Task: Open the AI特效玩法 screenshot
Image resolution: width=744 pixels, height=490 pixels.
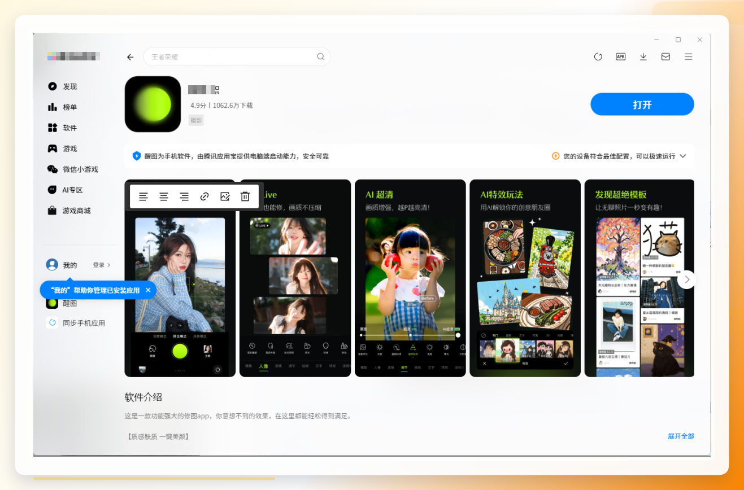Action: pos(525,278)
